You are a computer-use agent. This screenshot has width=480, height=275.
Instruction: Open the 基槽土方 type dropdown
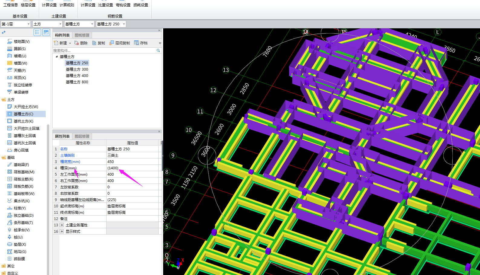click(x=92, y=24)
